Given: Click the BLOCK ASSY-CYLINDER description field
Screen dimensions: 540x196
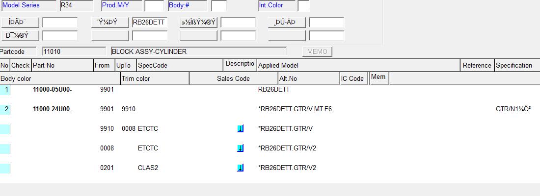Looking at the screenshot, I should pos(198,51).
